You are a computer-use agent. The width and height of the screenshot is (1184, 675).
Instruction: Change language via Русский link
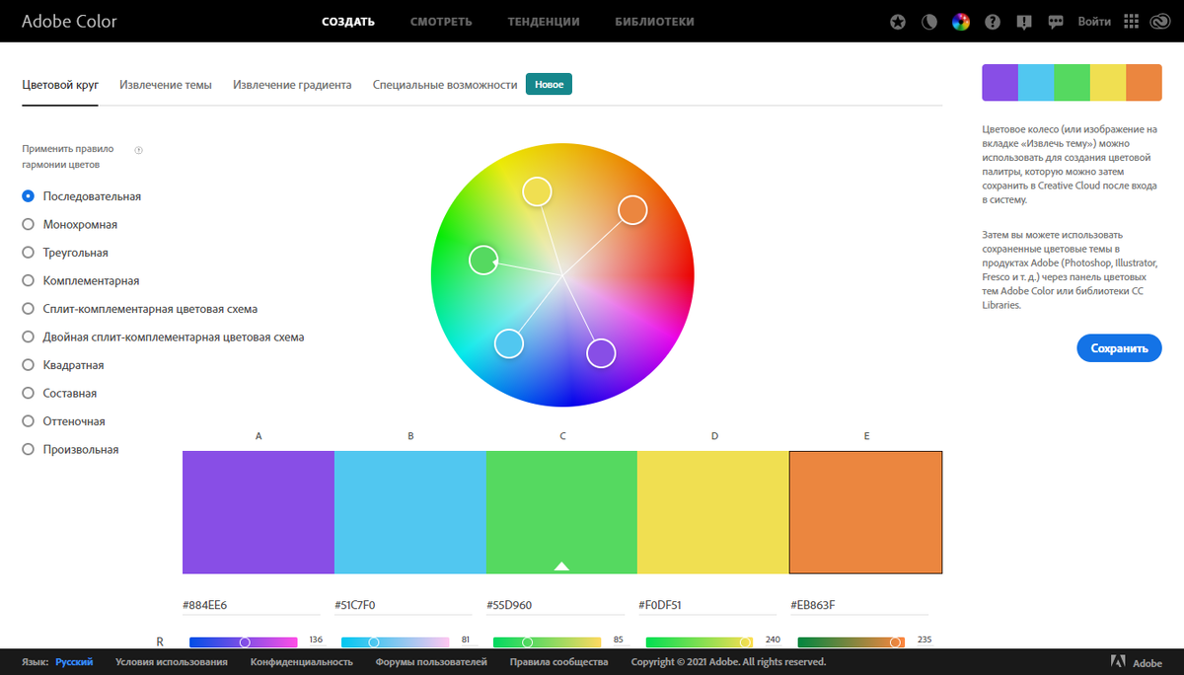[x=74, y=662]
